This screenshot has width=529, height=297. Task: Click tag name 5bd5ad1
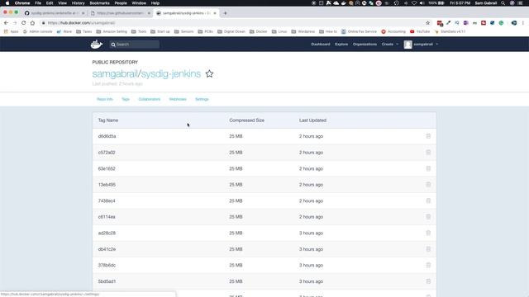pos(107,281)
